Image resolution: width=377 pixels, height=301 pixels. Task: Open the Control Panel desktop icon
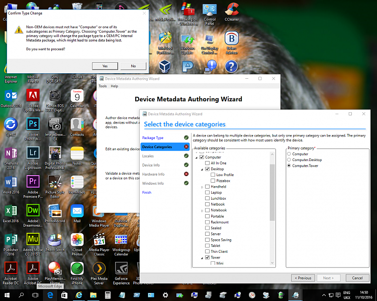(x=210, y=10)
